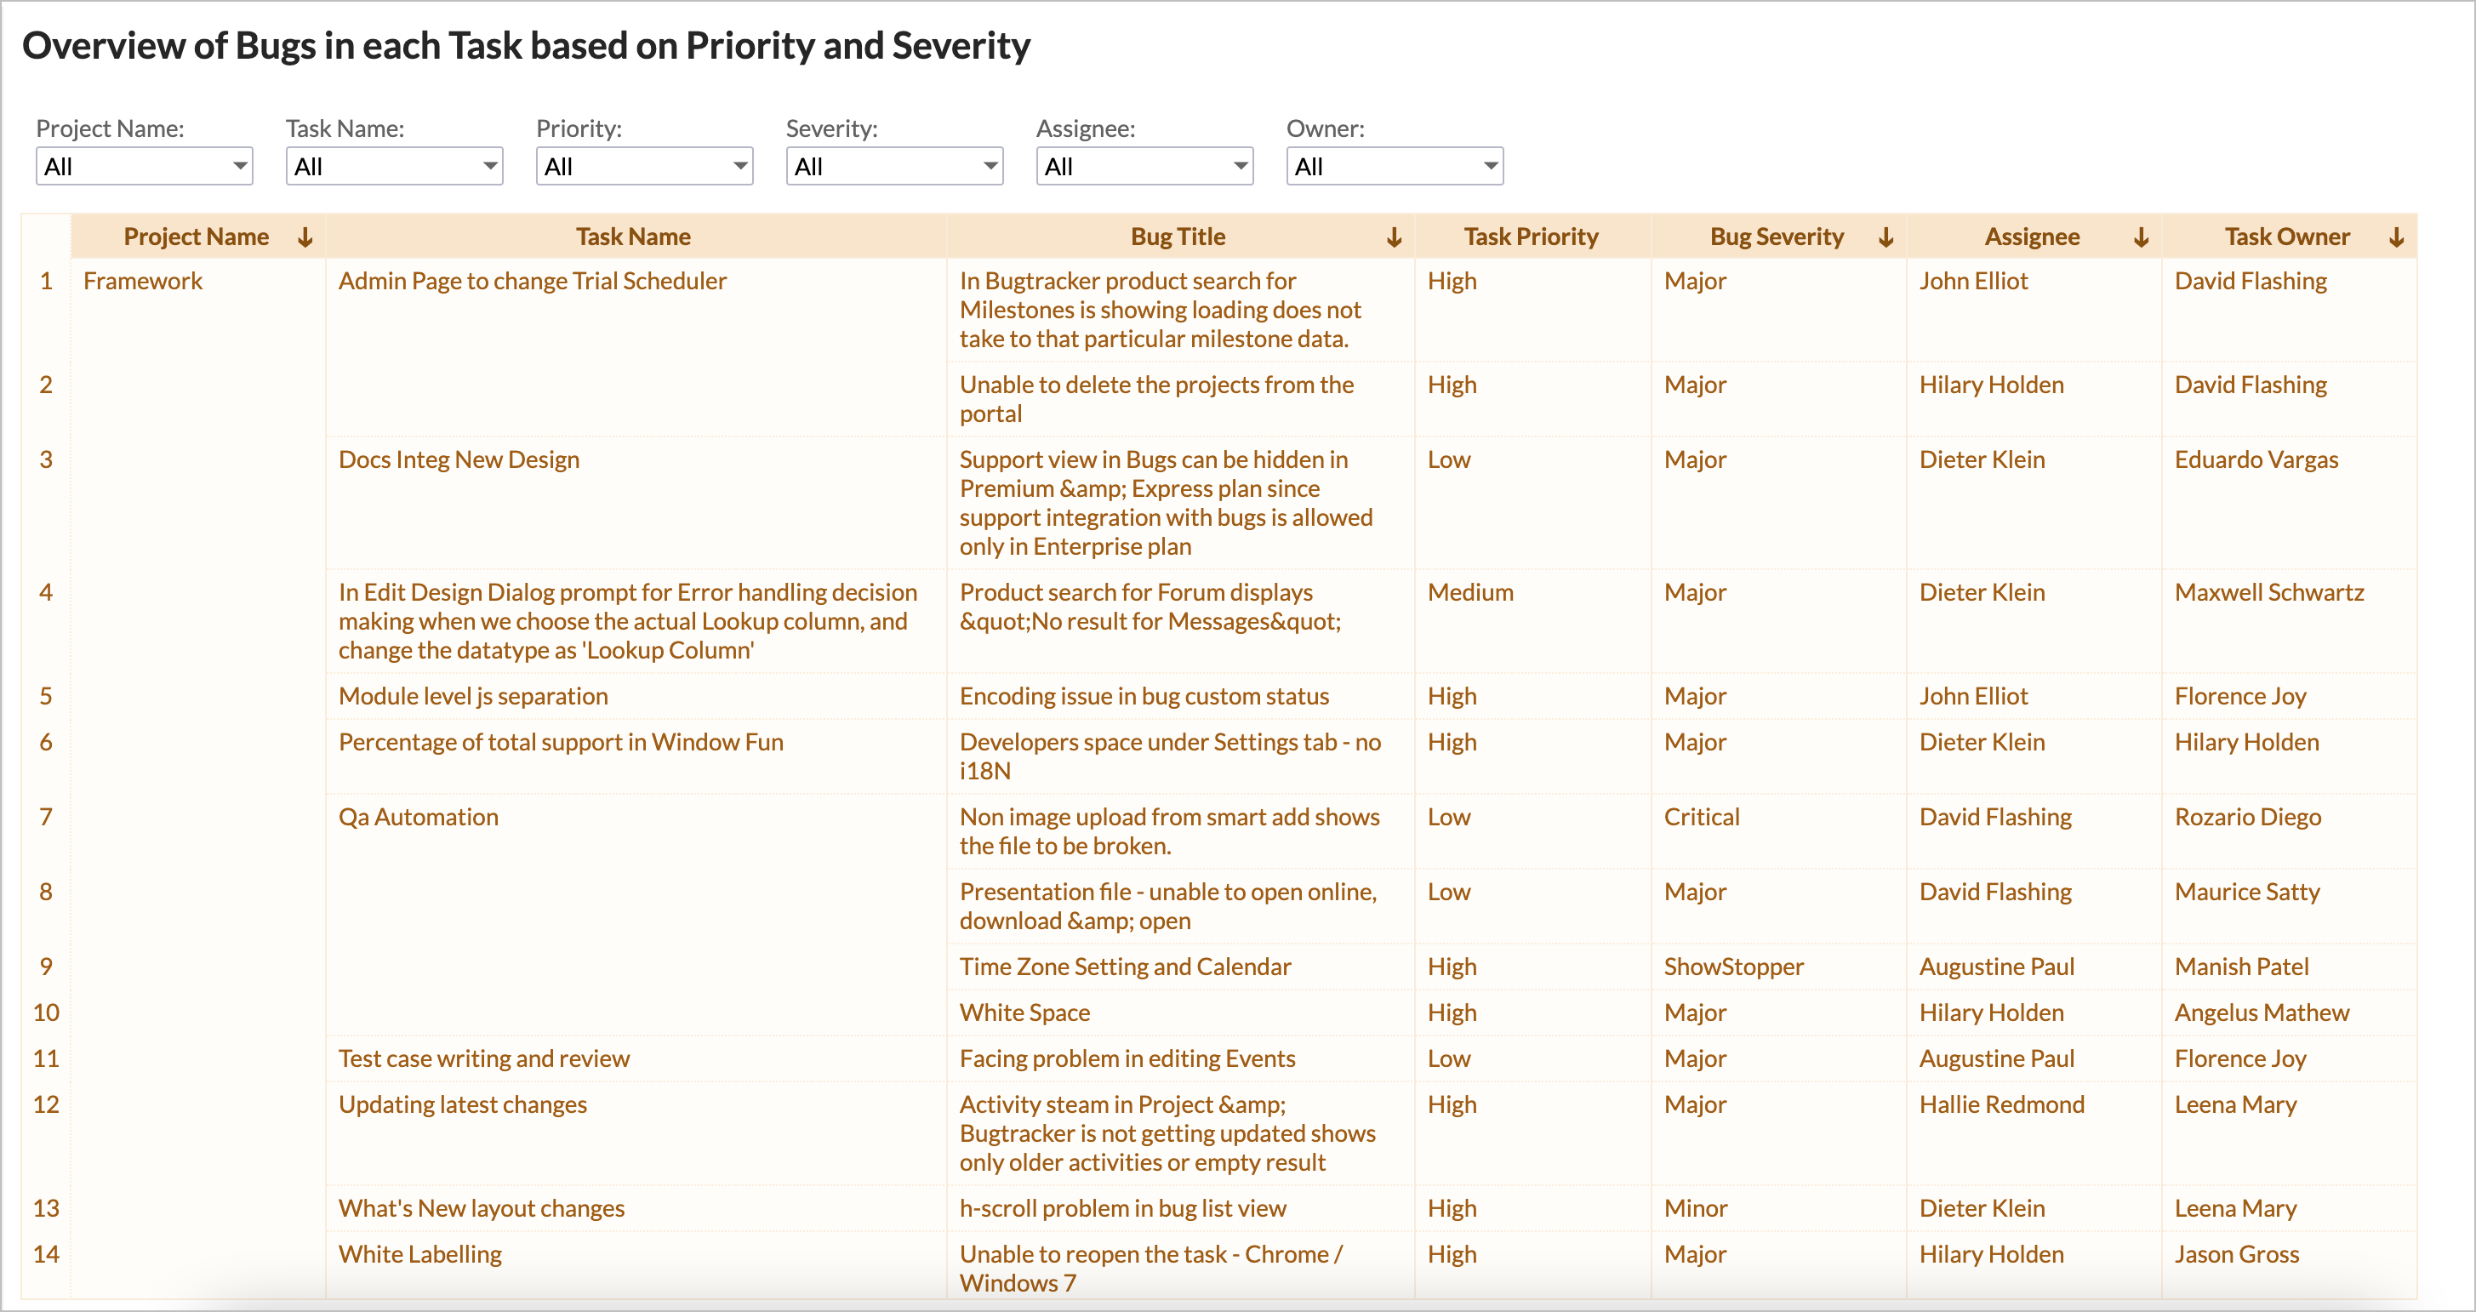The height and width of the screenshot is (1312, 2476).
Task: Click assignee Hallie Redmond in row 12
Action: pos(2002,1104)
